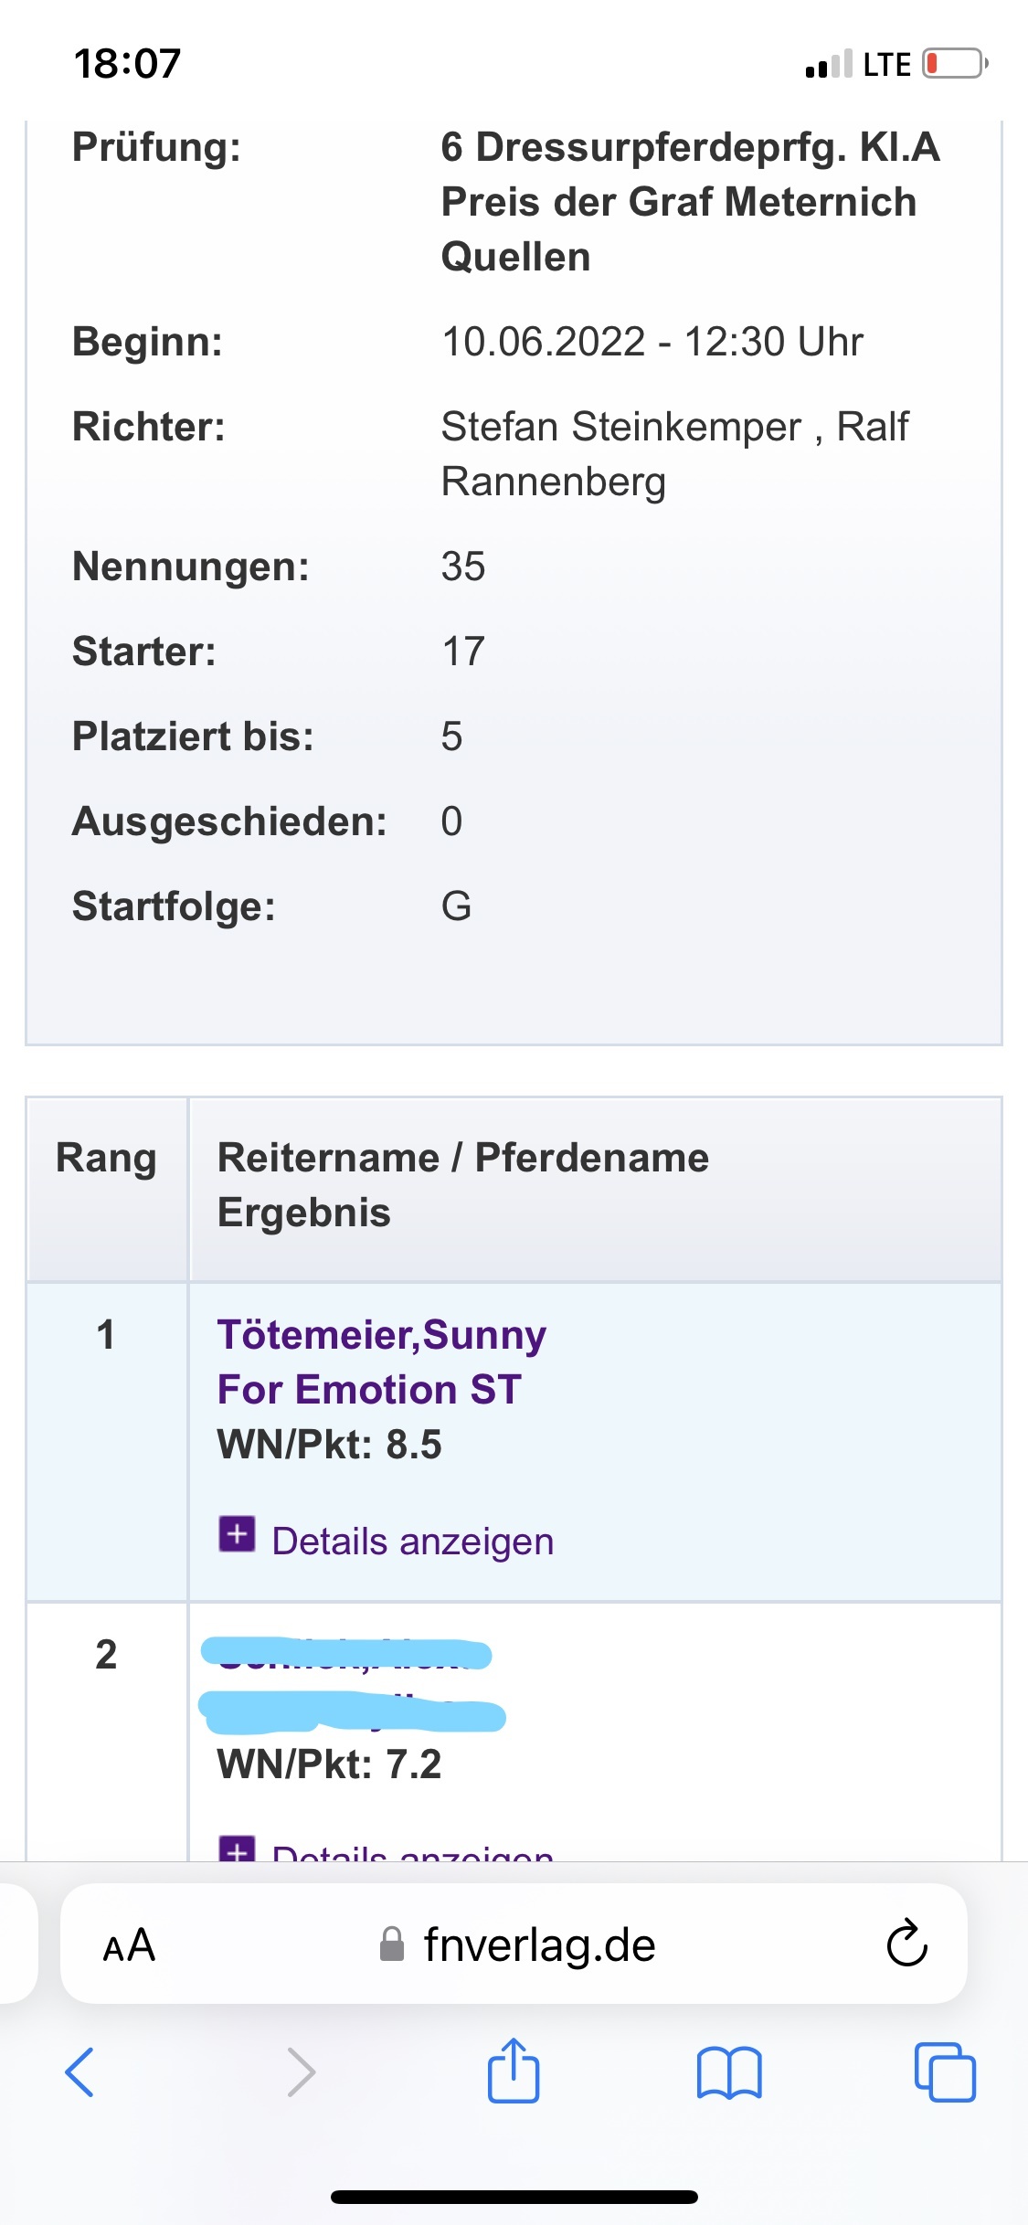Tap the Safari back arrow

[80, 2072]
